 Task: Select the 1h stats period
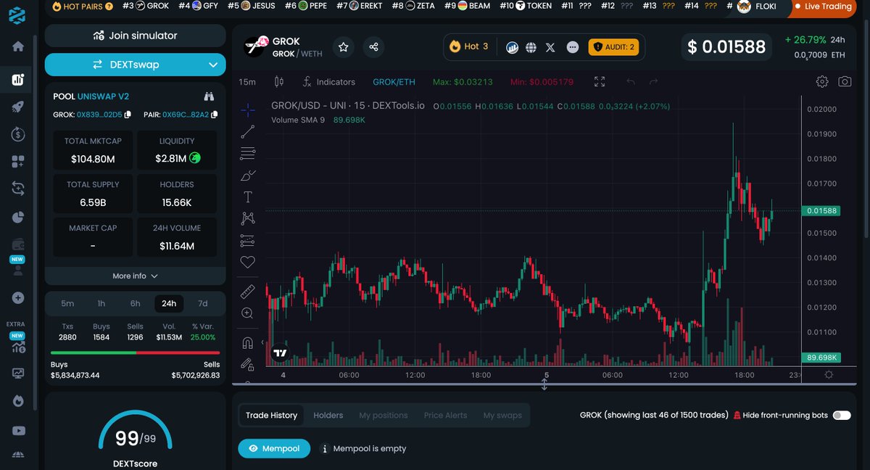pos(101,303)
